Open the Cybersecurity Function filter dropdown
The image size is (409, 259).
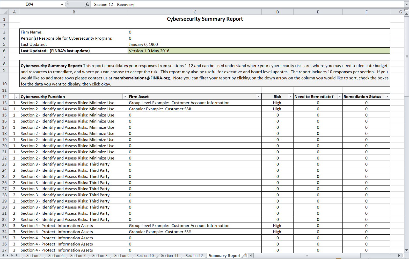tap(125, 97)
